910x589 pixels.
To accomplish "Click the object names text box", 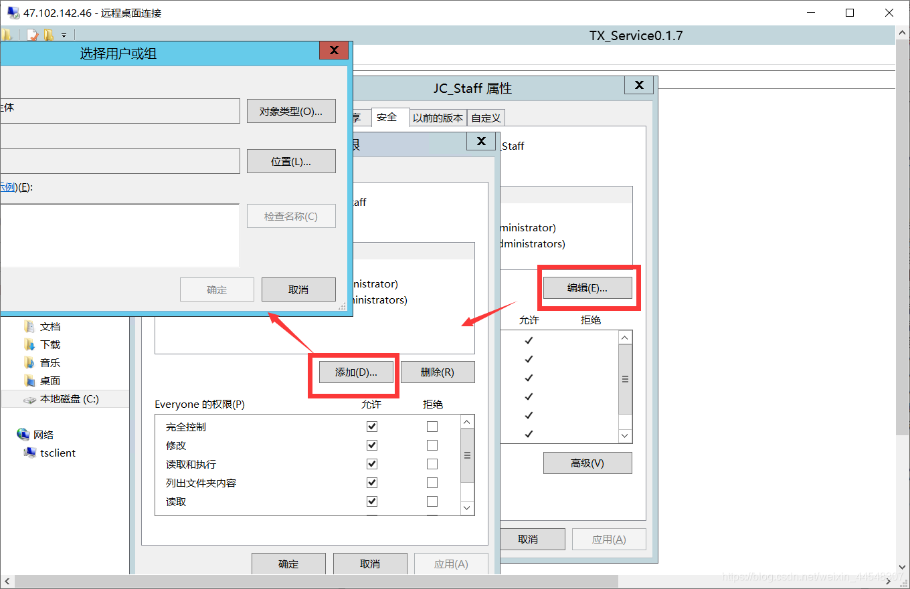I will coord(119,235).
